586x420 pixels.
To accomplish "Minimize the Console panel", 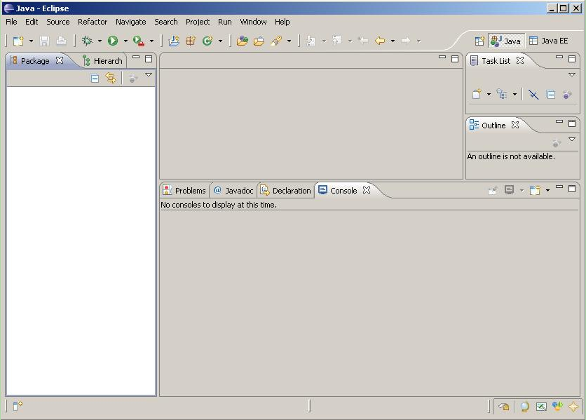I will [559, 187].
